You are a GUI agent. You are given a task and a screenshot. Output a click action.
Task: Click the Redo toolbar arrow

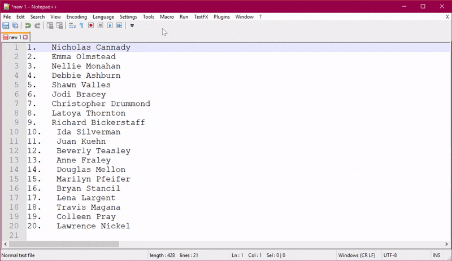pyautogui.click(x=37, y=26)
